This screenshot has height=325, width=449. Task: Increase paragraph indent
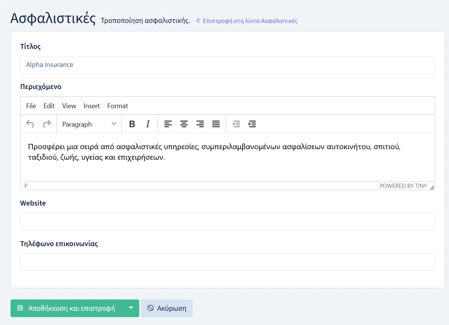(x=252, y=124)
